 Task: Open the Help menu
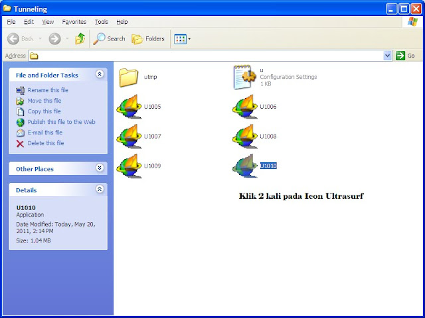tap(122, 22)
